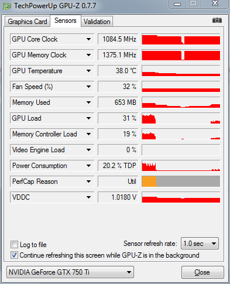Click the GPU-Z app icon in title bar
The image size is (230, 284).
click(x=7, y=6)
